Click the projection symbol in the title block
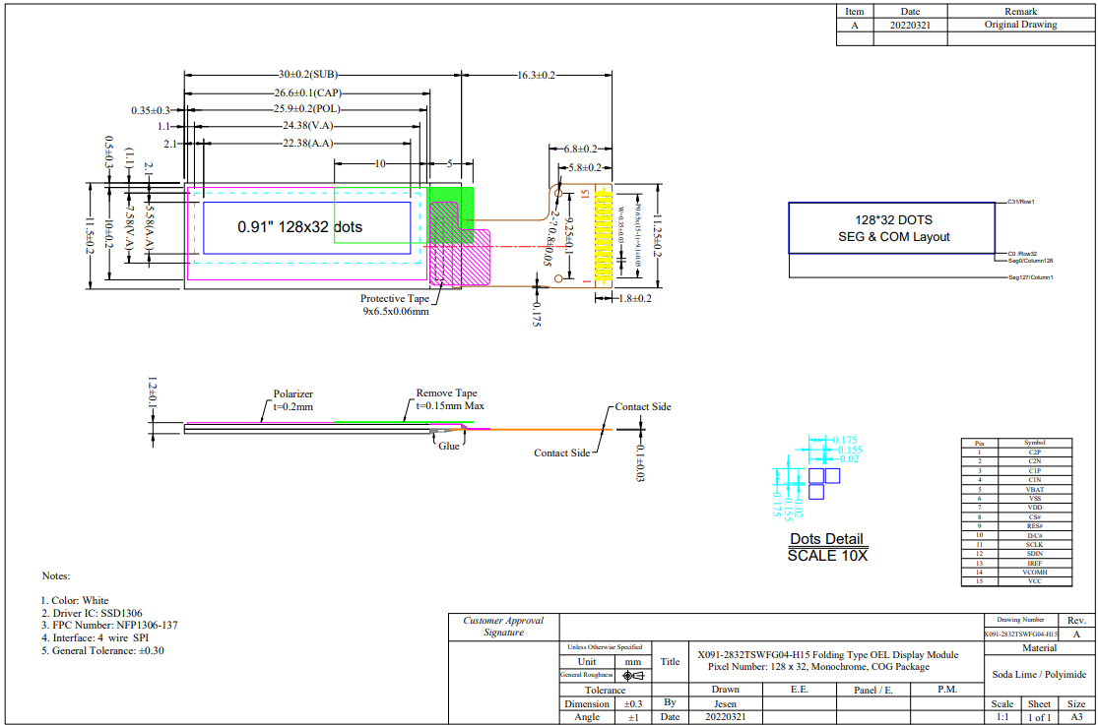This screenshot has height=725, width=1098. point(634,675)
